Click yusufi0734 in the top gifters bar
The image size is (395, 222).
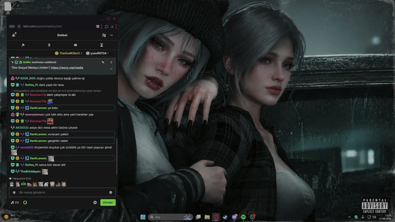point(98,53)
